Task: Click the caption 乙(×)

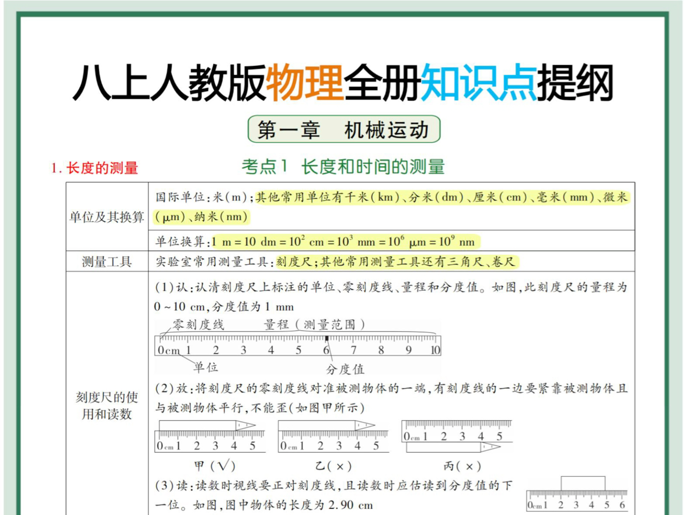Action: pos(334,466)
